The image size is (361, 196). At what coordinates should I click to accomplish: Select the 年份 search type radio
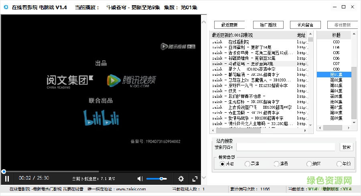339,164
